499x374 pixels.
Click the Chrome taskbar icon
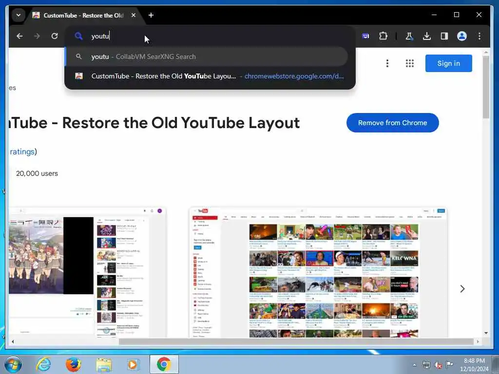[x=164, y=364]
